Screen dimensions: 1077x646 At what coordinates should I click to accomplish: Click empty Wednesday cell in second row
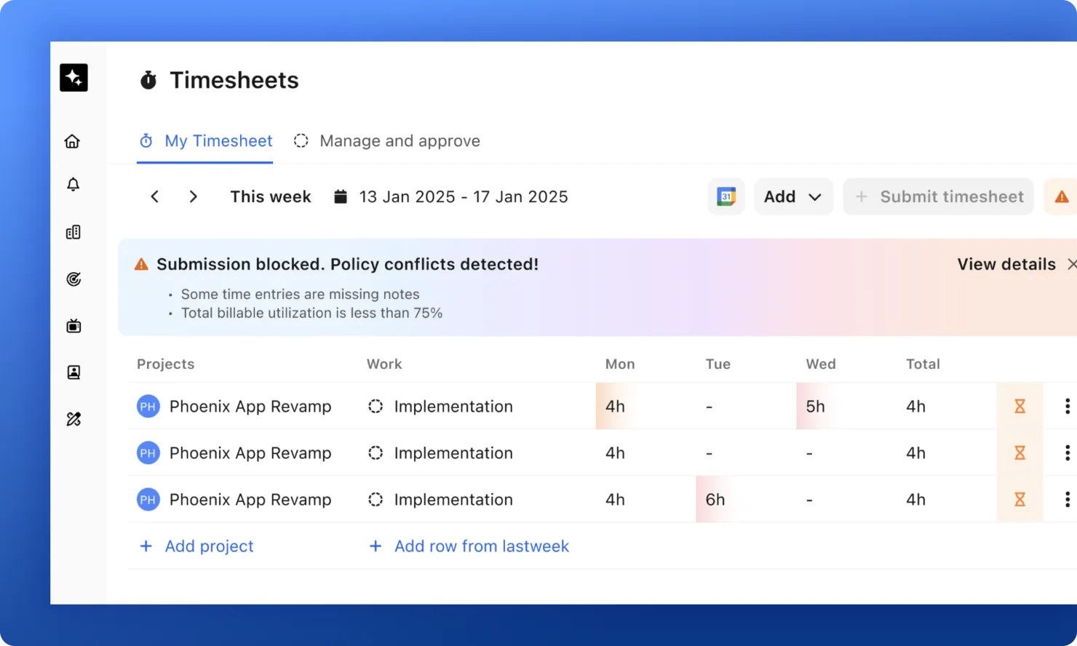tap(846, 452)
